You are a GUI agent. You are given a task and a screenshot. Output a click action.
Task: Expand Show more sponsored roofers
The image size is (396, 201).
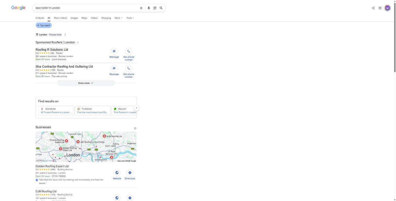point(86,83)
